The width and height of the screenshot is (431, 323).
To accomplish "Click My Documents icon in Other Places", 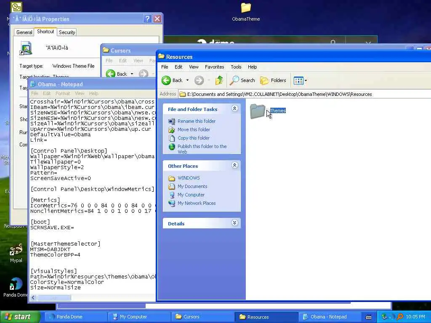I will click(172, 186).
